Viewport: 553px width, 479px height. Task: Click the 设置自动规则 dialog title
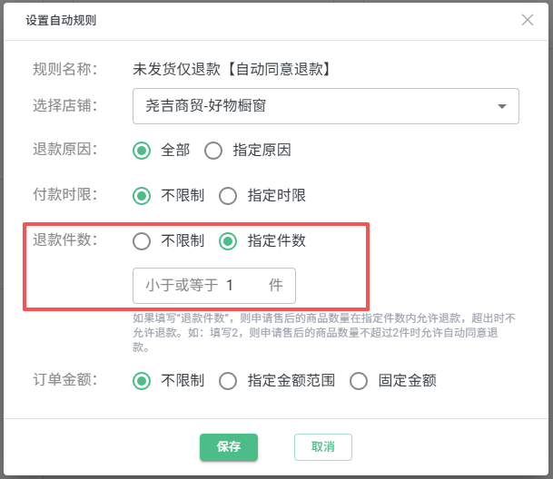(x=61, y=20)
